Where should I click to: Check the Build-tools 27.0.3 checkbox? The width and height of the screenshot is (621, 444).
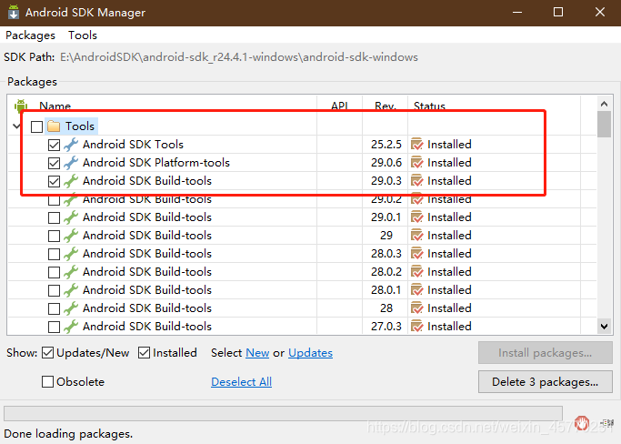pyautogui.click(x=54, y=327)
